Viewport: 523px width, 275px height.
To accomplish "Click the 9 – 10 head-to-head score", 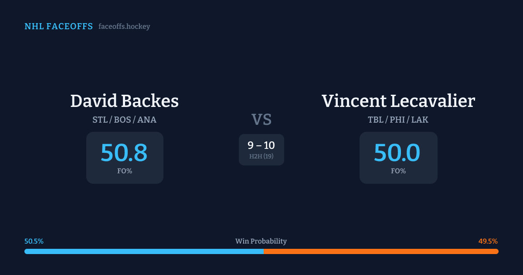I will pos(261,145).
